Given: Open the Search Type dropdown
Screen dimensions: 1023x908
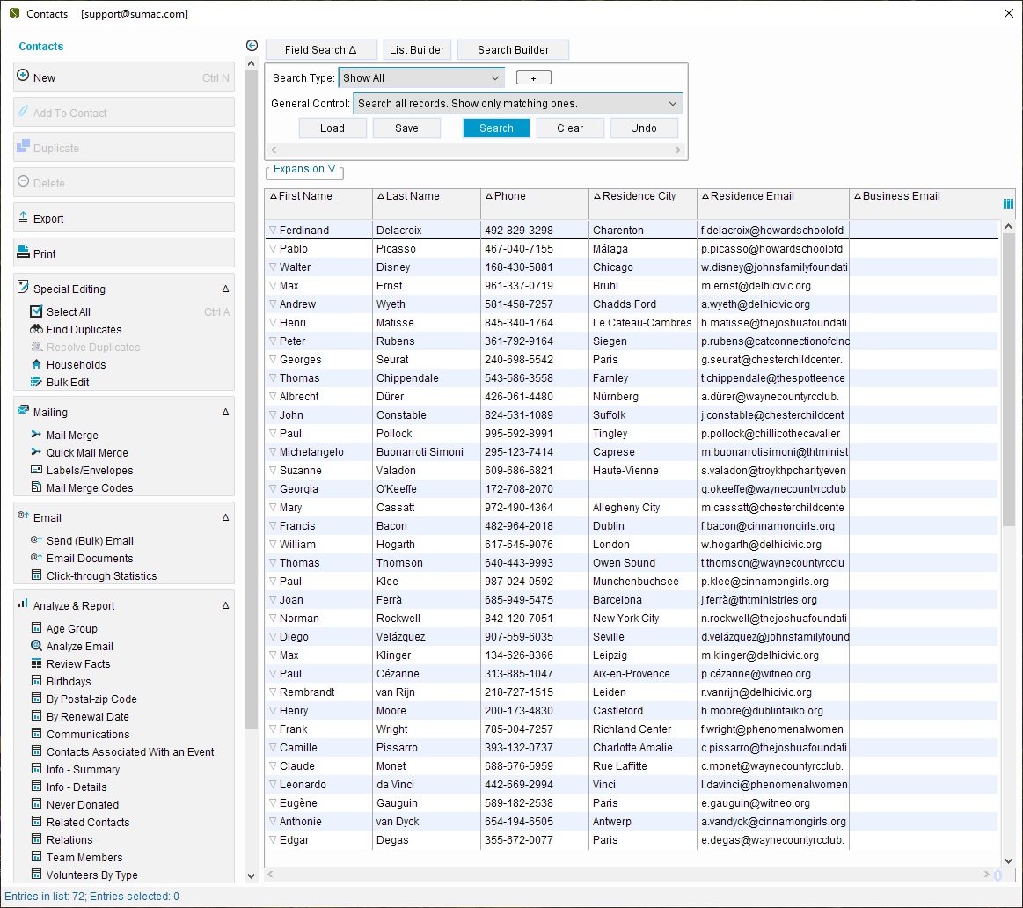Looking at the screenshot, I should [421, 77].
